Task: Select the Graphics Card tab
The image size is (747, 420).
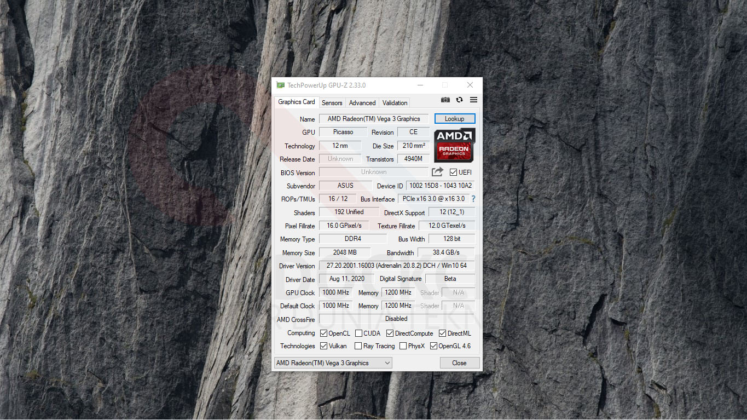Action: tap(297, 102)
